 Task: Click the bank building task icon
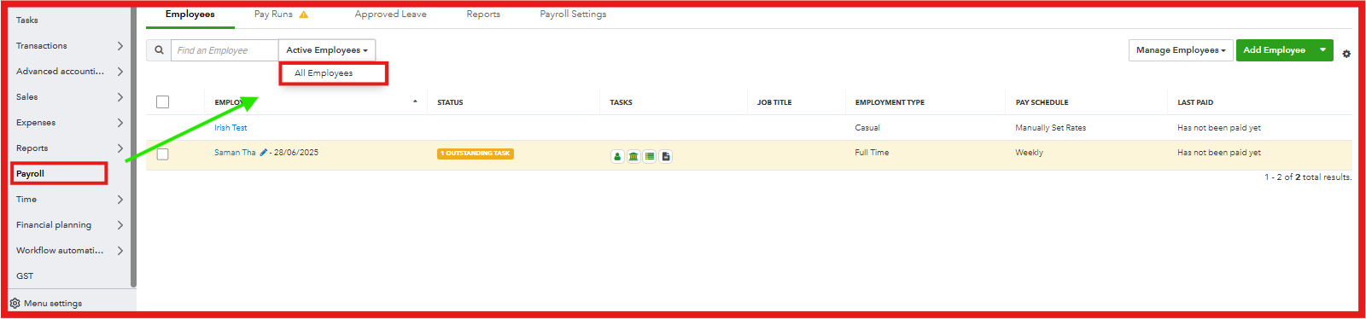pos(633,156)
